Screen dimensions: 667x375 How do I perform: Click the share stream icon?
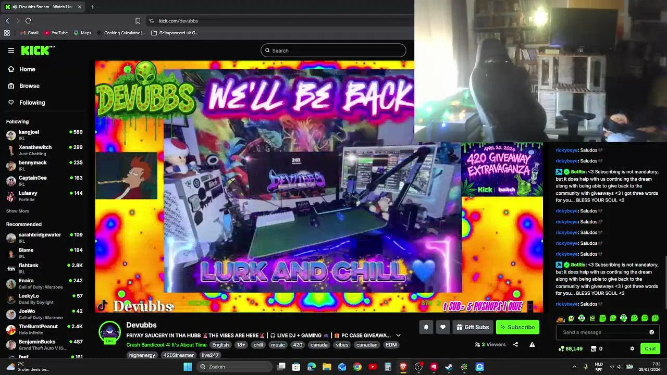point(515,344)
